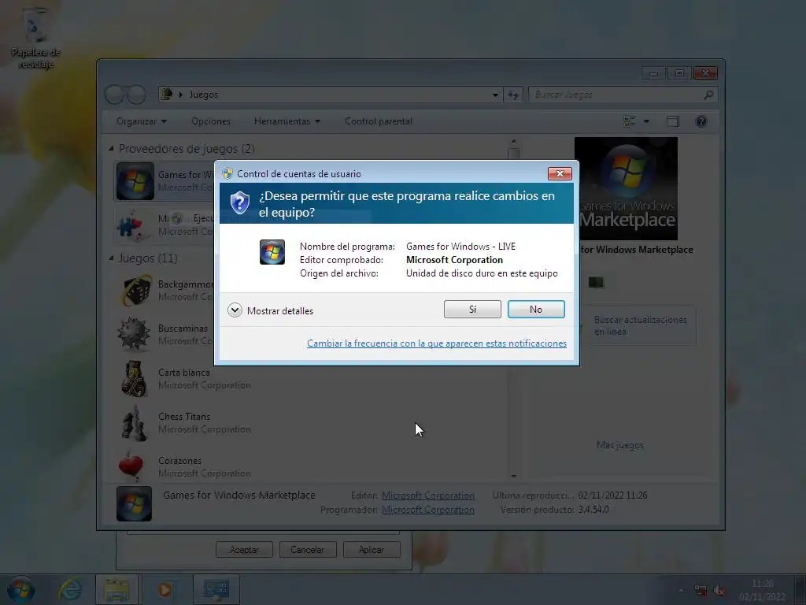This screenshot has height=605, width=806.
Task: Click the refresh button beside address bar
Action: click(513, 95)
